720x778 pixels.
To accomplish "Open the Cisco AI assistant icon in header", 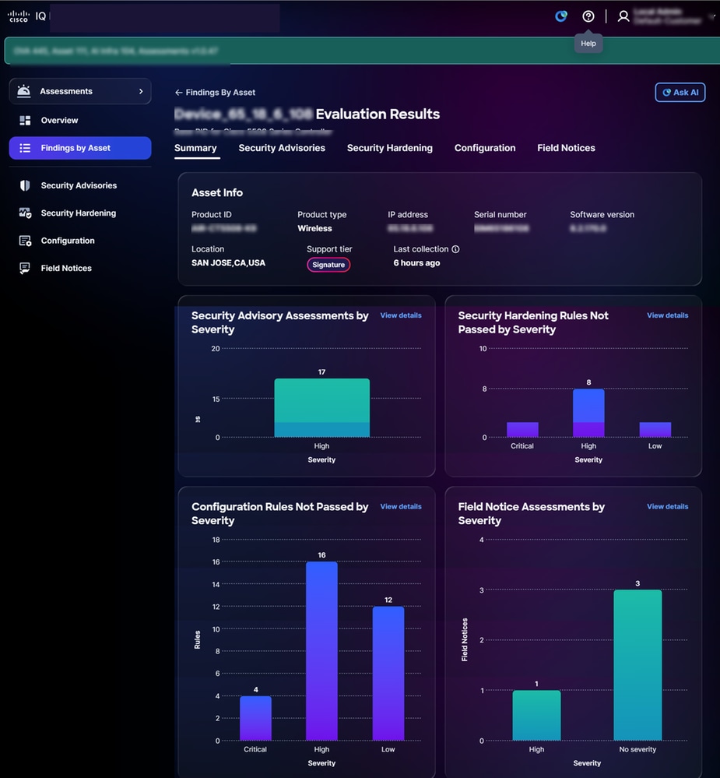I will (561, 16).
